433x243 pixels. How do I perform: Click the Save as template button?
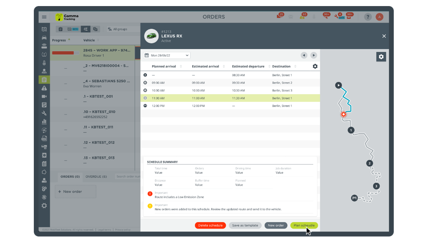click(245, 225)
